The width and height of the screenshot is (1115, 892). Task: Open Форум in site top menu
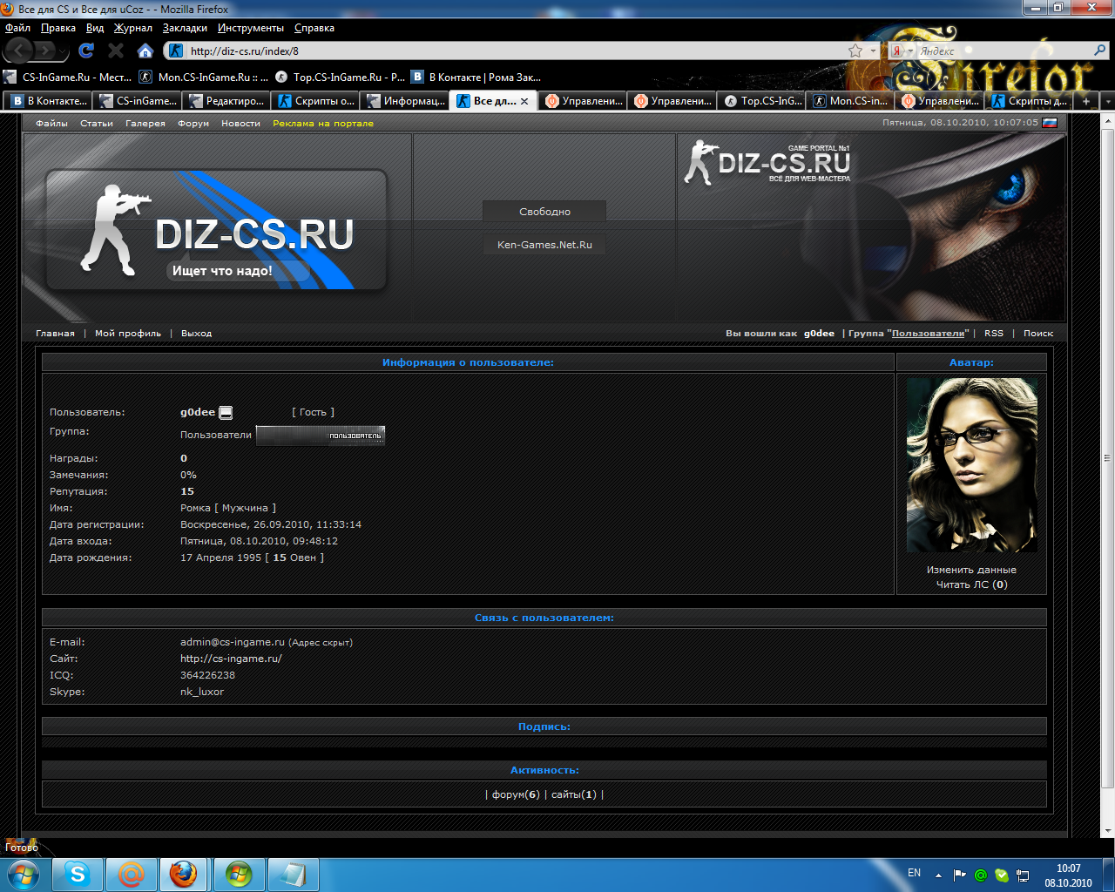pos(193,124)
